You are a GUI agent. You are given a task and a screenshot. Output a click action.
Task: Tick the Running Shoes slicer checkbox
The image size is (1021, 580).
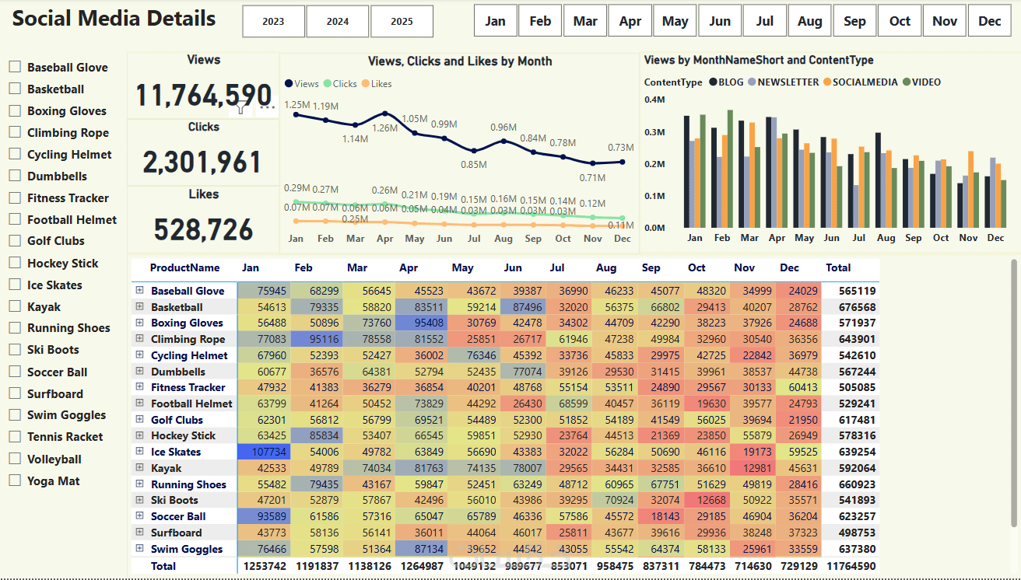(x=15, y=328)
